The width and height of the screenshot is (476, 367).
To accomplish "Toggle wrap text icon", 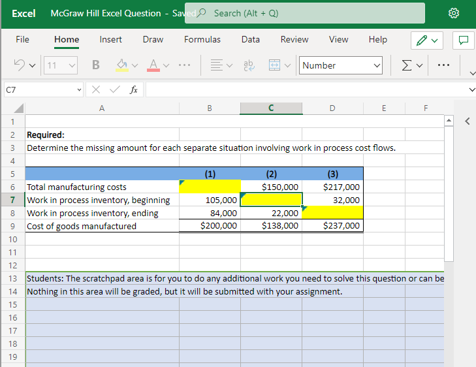I will [249, 65].
